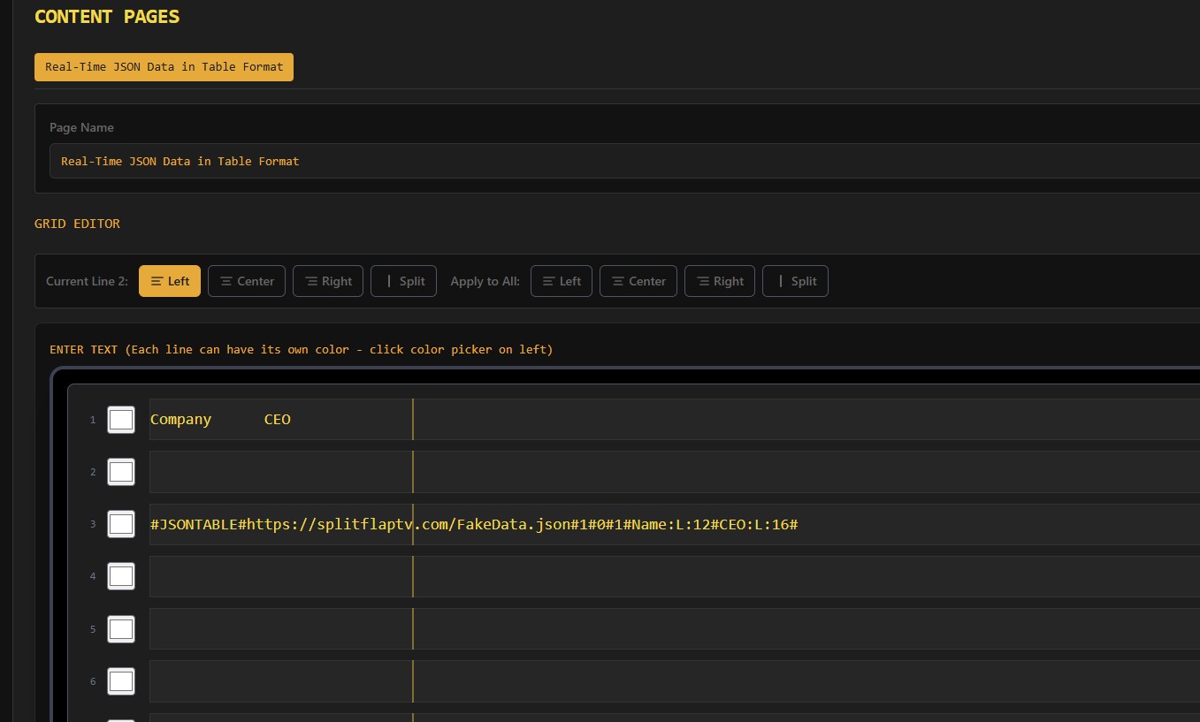Select Left alignment for Current Line 2
Image resolution: width=1200 pixels, height=722 pixels.
pyautogui.click(x=169, y=281)
